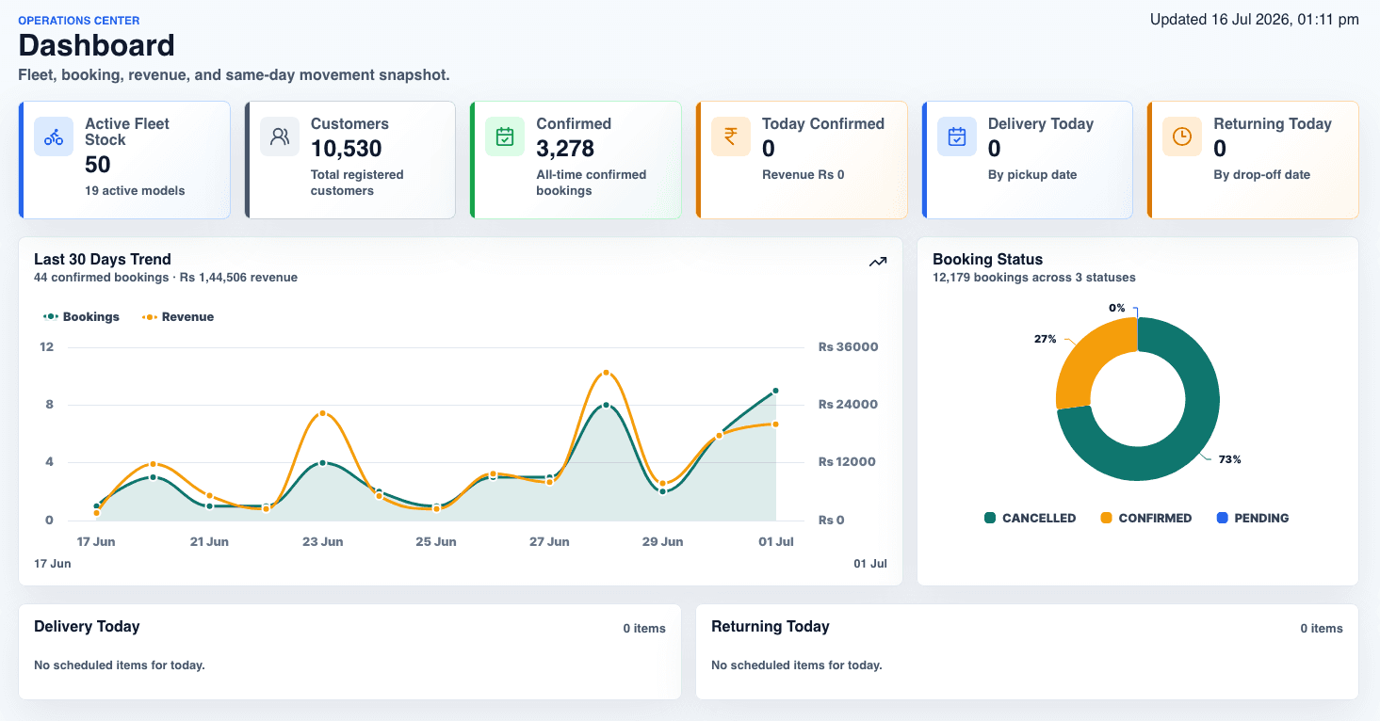
Task: Open the Active Fleet Stock card
Action: coord(124,160)
